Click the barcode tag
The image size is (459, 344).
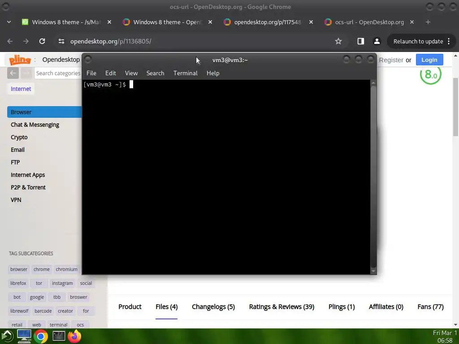pos(43,311)
